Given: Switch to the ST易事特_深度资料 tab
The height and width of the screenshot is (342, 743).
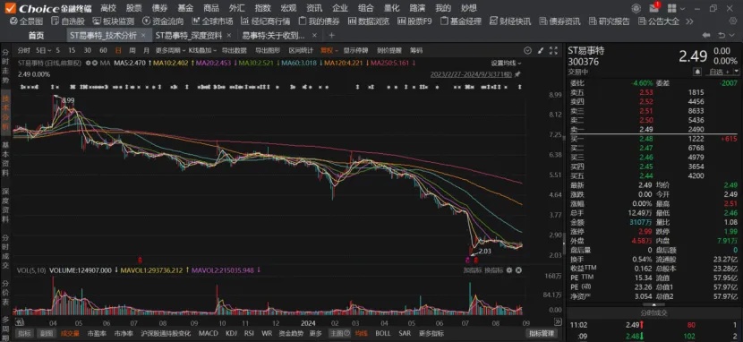Looking at the screenshot, I should (189, 36).
